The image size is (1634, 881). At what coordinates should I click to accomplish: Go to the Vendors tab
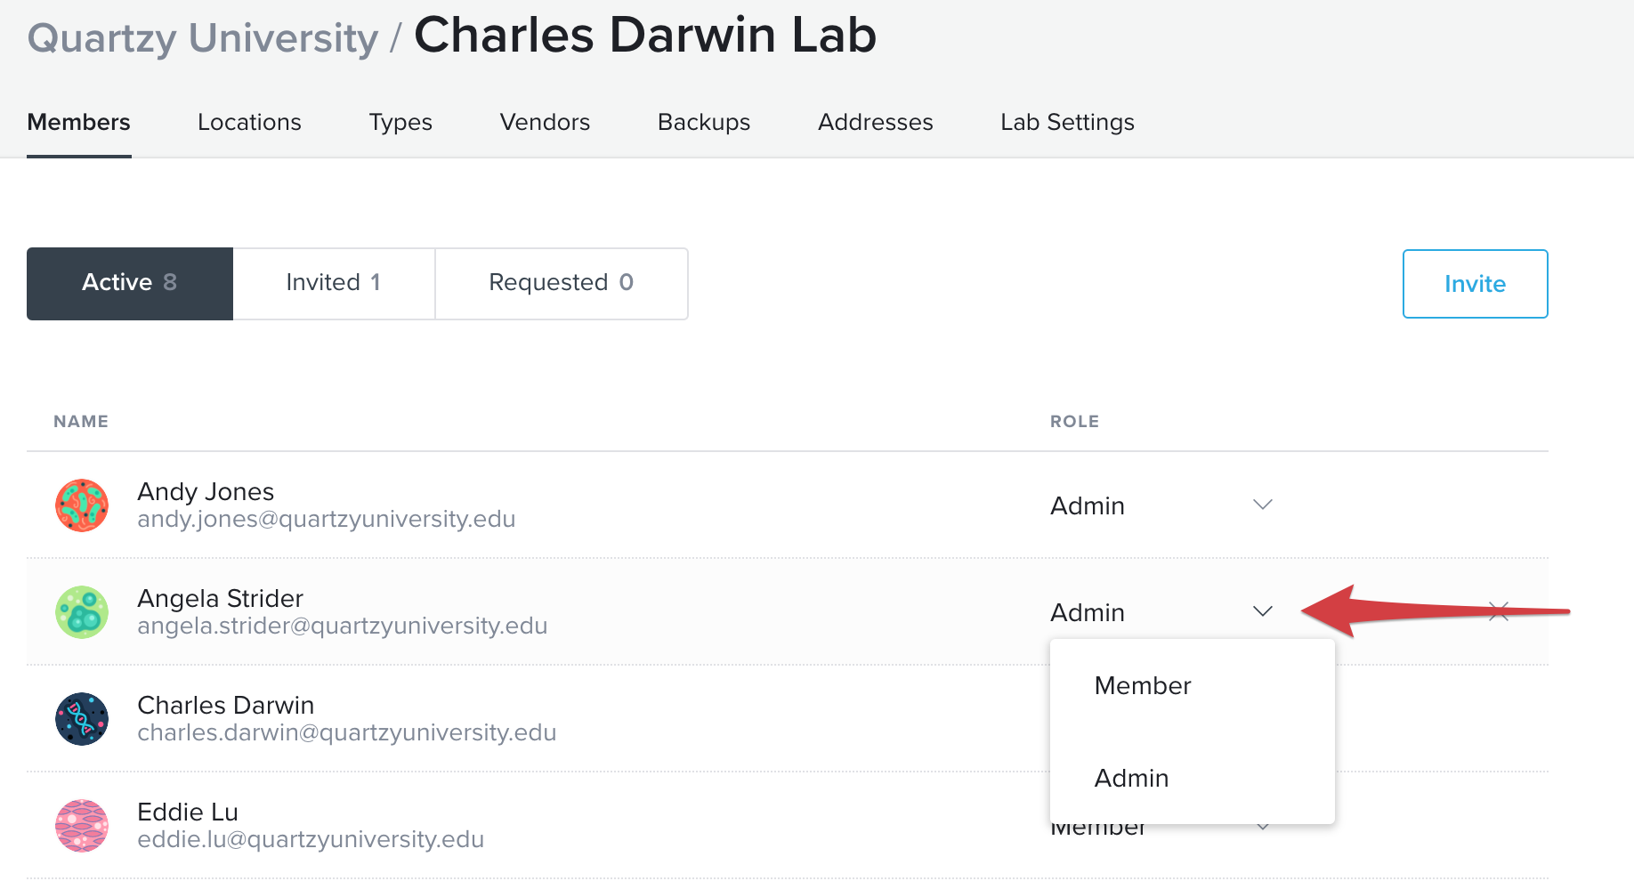click(x=545, y=122)
